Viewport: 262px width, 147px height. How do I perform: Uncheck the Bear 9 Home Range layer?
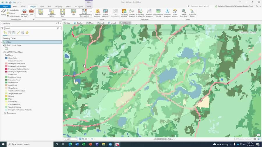[x=5, y=45]
